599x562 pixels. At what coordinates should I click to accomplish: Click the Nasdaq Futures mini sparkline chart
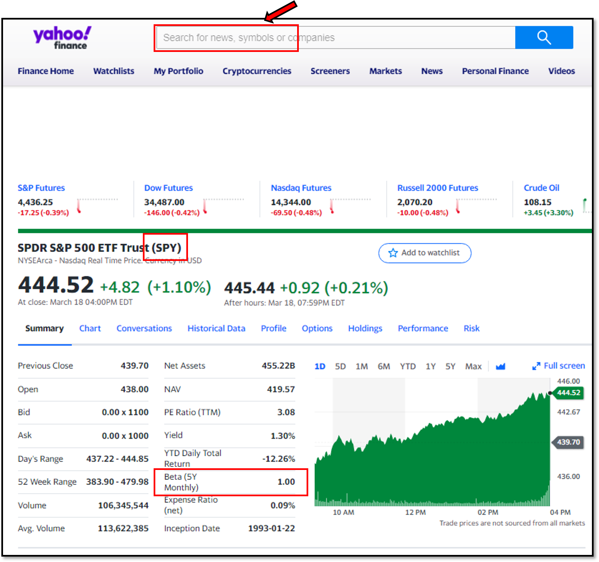(x=350, y=206)
